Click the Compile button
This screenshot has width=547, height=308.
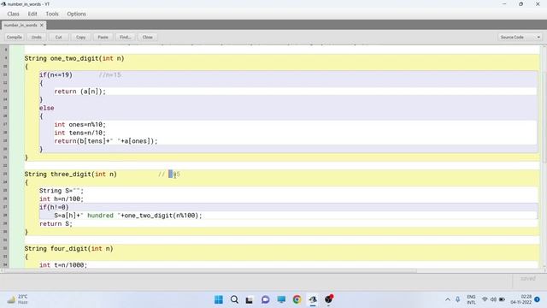15,37
